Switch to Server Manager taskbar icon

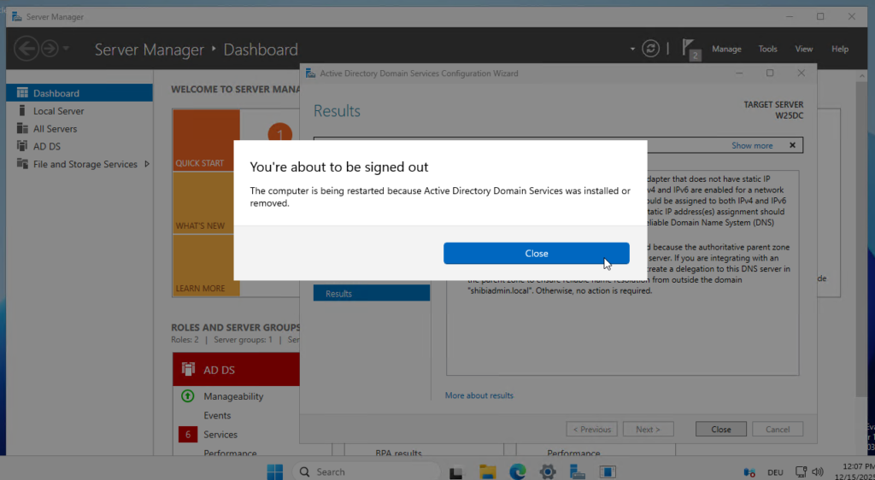pyautogui.click(x=578, y=471)
